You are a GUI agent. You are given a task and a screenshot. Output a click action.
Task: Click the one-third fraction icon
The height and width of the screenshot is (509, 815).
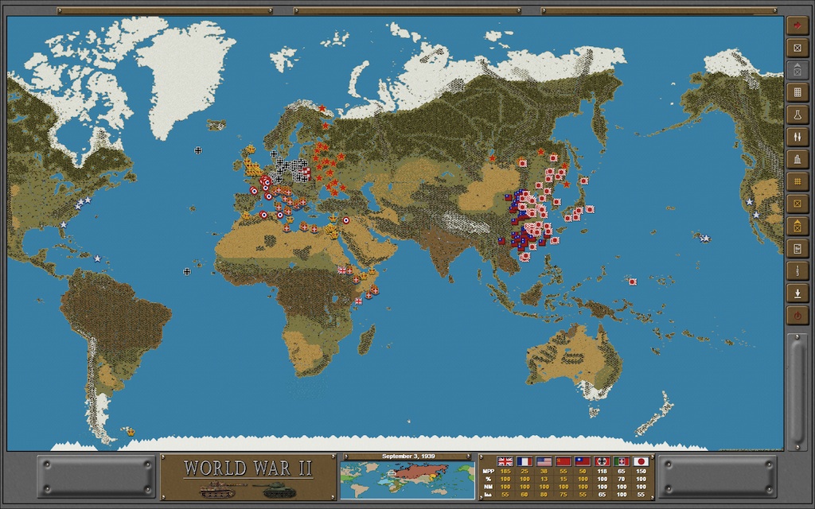click(x=797, y=270)
